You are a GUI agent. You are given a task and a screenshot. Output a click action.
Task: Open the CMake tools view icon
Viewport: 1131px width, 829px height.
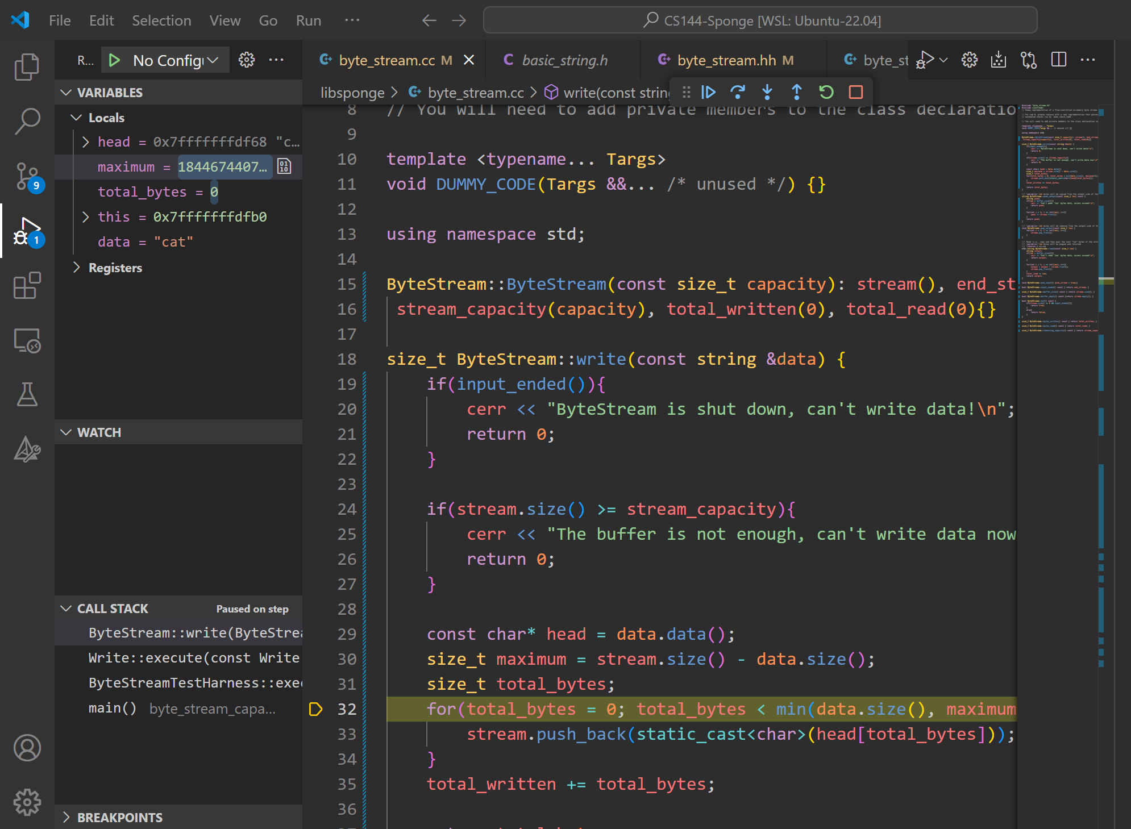[x=27, y=449]
